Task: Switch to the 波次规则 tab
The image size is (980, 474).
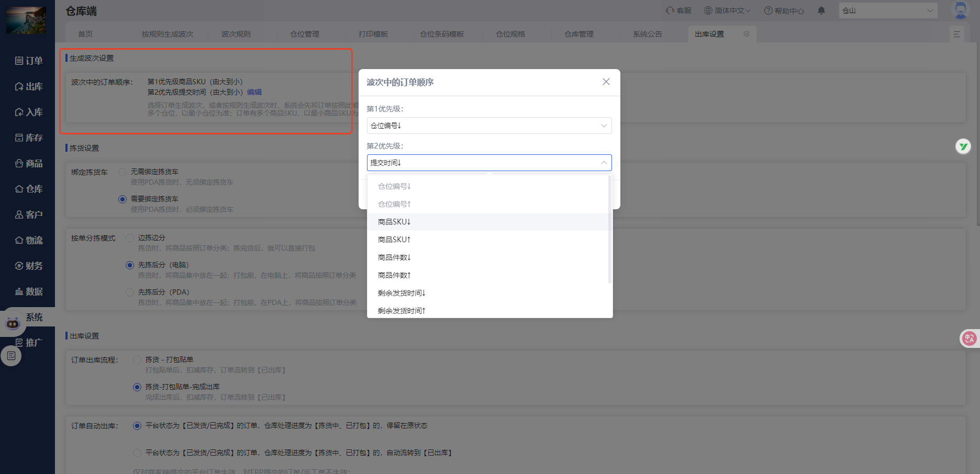Action: point(236,34)
